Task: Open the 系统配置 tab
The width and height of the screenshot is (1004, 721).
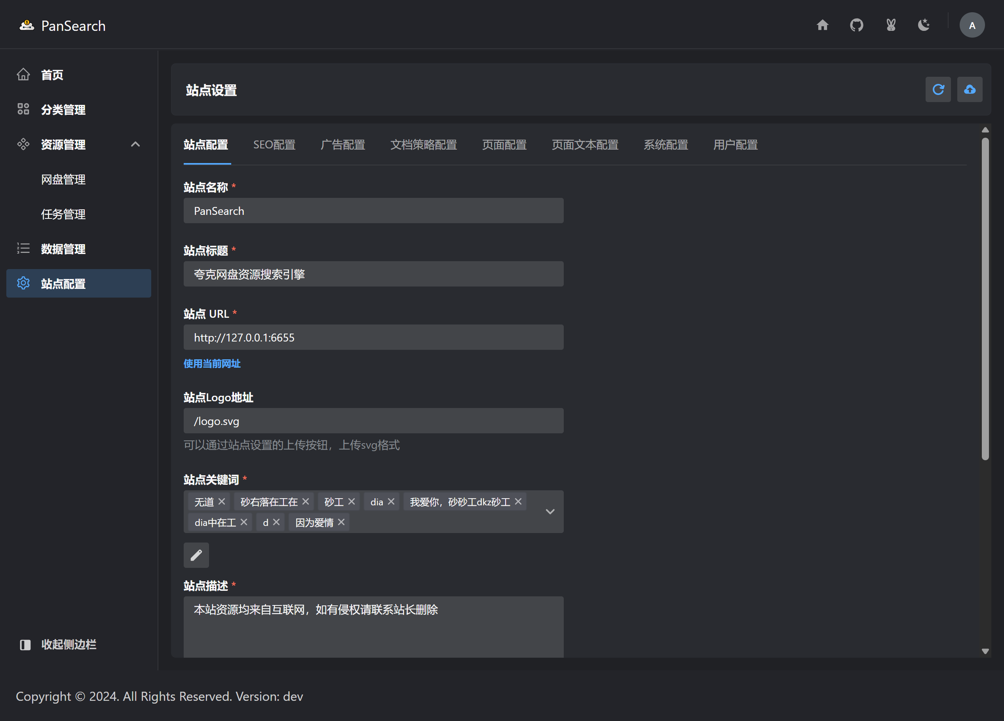Action: pyautogui.click(x=666, y=145)
